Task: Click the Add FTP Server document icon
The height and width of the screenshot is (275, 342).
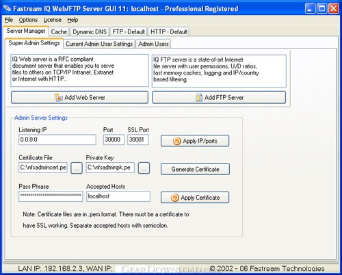Action: point(199,98)
